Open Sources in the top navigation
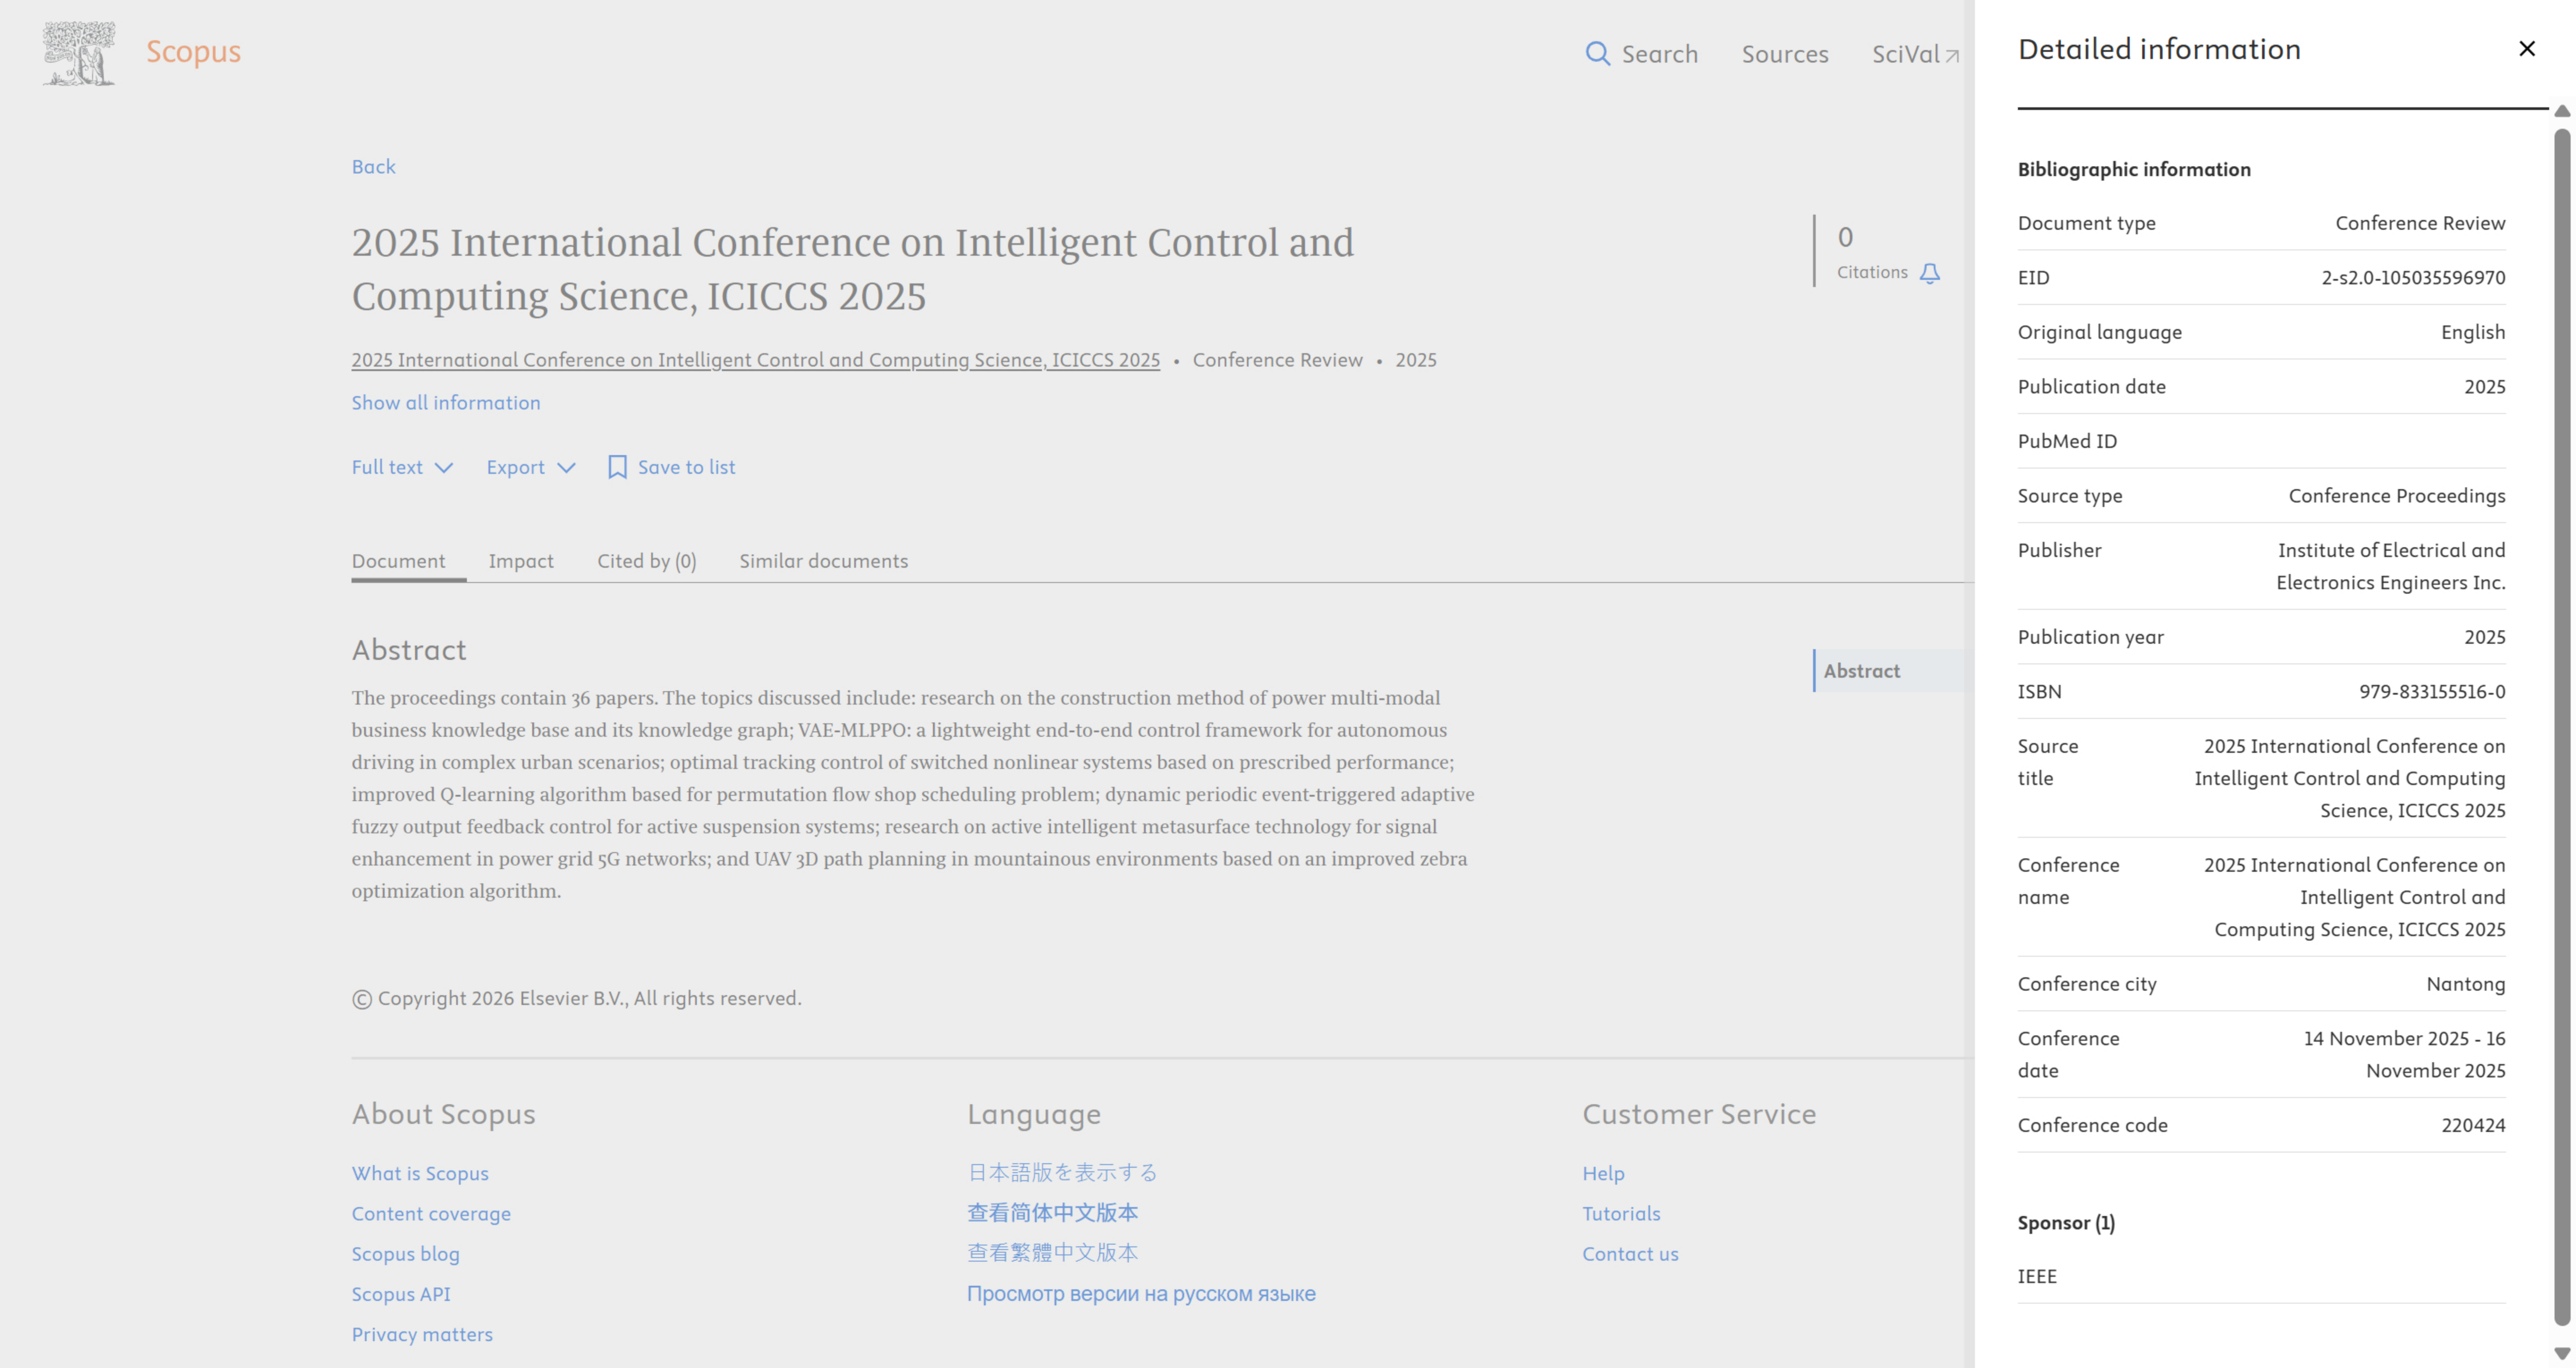The height and width of the screenshot is (1368, 2576). [x=1785, y=54]
